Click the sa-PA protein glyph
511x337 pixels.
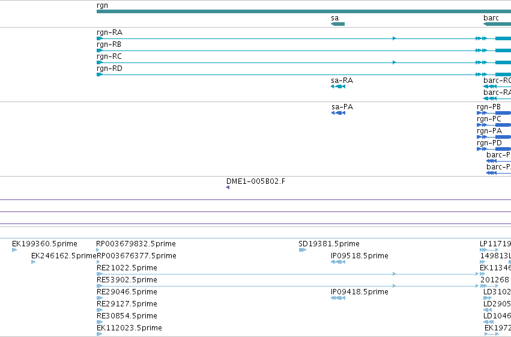tap(338, 113)
